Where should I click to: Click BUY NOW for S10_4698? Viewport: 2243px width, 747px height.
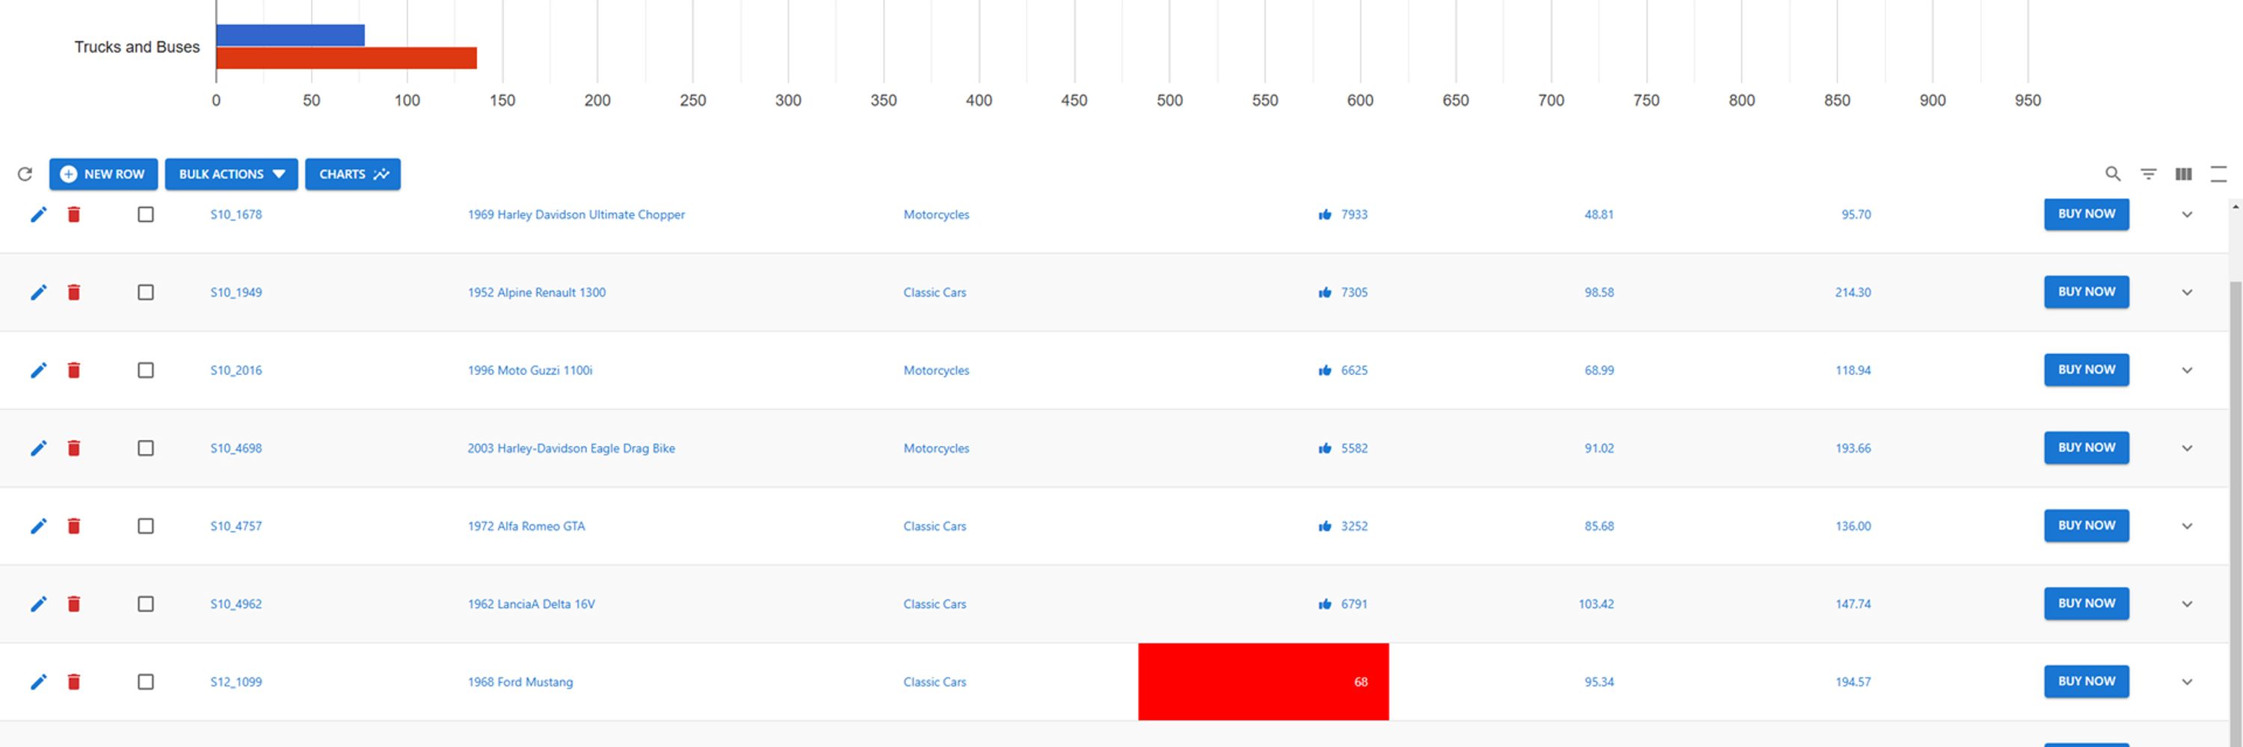pos(2086,448)
